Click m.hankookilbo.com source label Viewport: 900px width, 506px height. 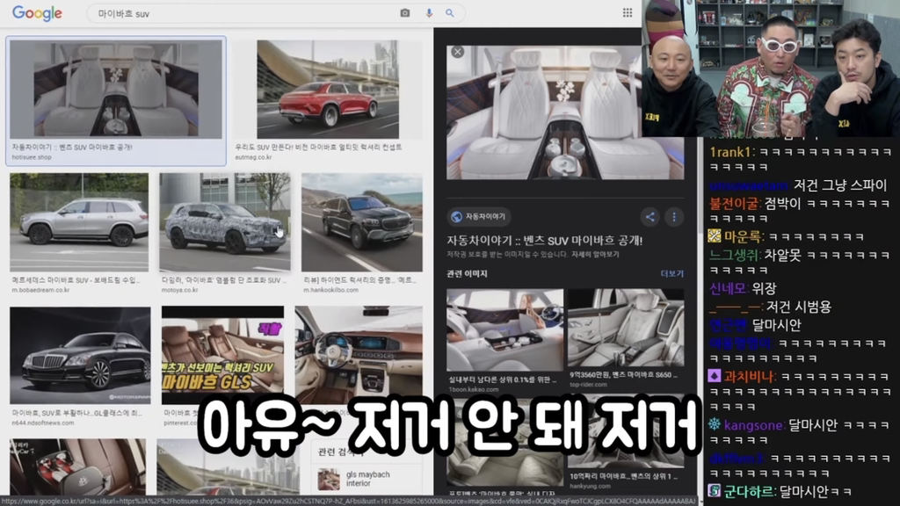330,290
